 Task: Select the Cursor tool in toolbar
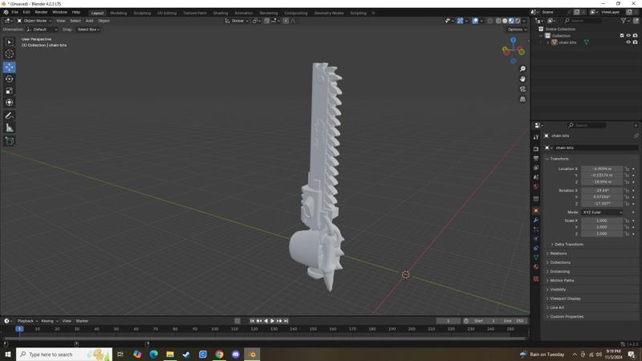pyautogui.click(x=9, y=54)
